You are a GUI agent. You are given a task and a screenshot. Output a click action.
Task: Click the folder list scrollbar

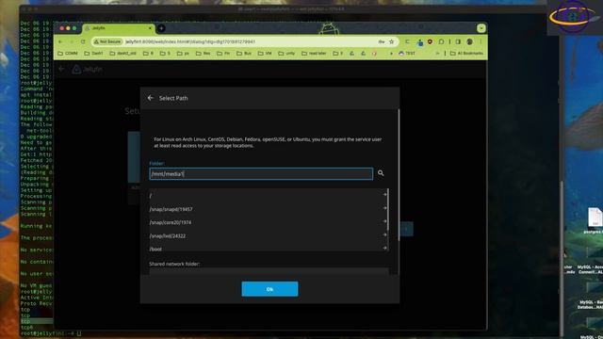click(x=388, y=209)
